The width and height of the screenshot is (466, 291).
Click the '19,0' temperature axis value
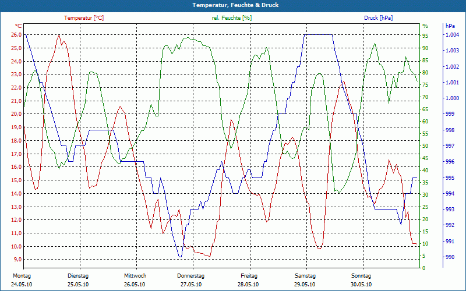tap(16, 127)
